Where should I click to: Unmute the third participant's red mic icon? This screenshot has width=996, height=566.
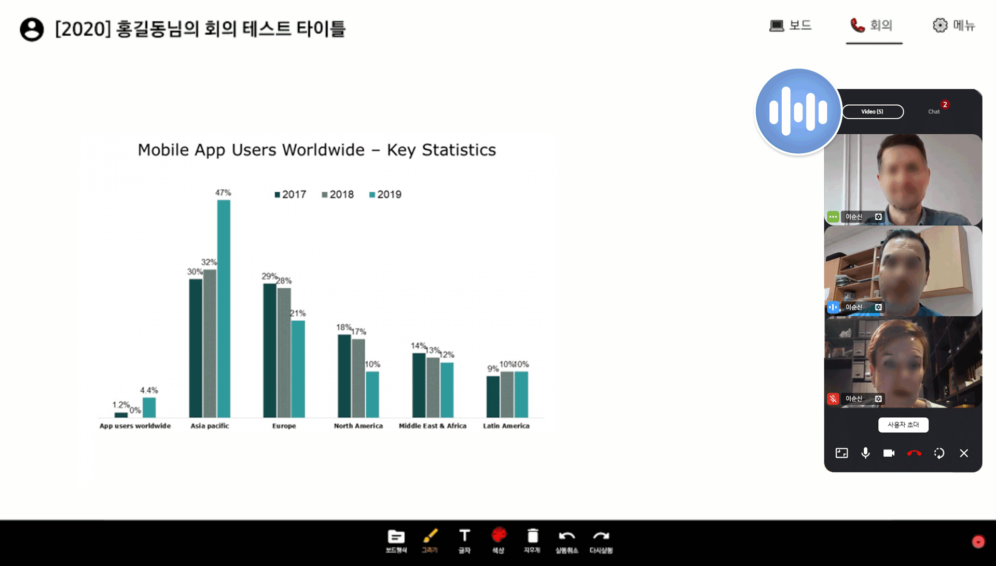(x=833, y=399)
